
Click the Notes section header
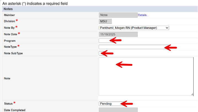click(x=100, y=9)
